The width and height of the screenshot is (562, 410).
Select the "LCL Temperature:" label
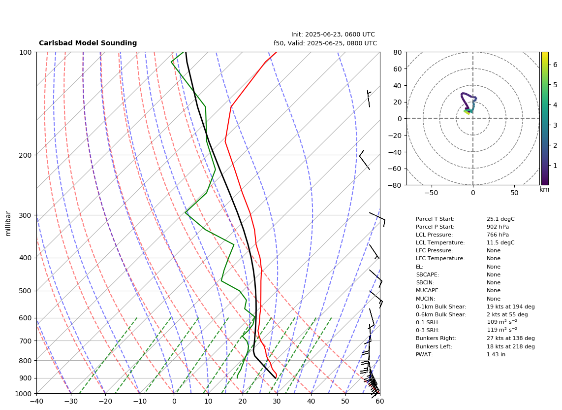click(x=440, y=242)
